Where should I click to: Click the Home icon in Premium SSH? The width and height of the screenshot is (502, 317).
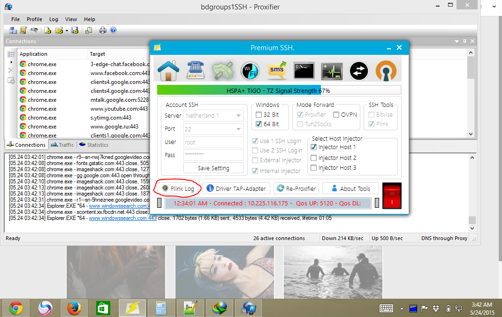[x=168, y=71]
